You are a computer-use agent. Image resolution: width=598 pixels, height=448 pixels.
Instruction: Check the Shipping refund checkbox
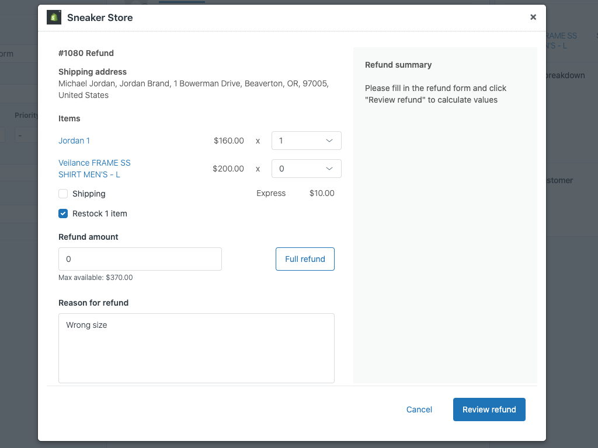(62, 194)
